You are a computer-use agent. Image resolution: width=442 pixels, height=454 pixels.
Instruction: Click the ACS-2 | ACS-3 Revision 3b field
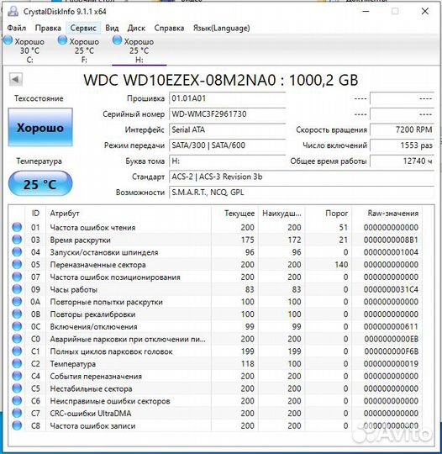pos(302,177)
